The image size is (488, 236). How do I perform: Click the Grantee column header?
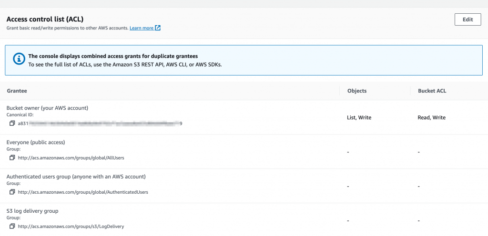[x=17, y=90]
